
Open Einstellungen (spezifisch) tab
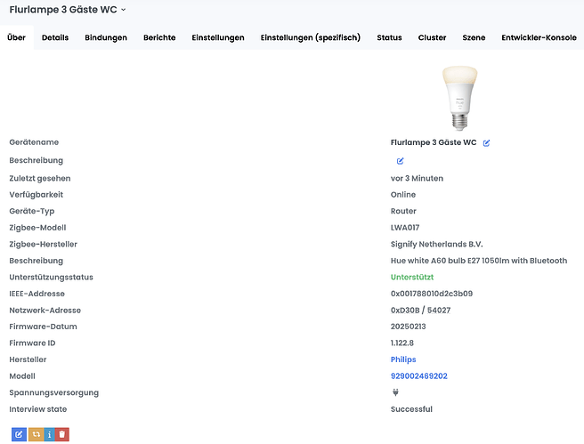[310, 37]
